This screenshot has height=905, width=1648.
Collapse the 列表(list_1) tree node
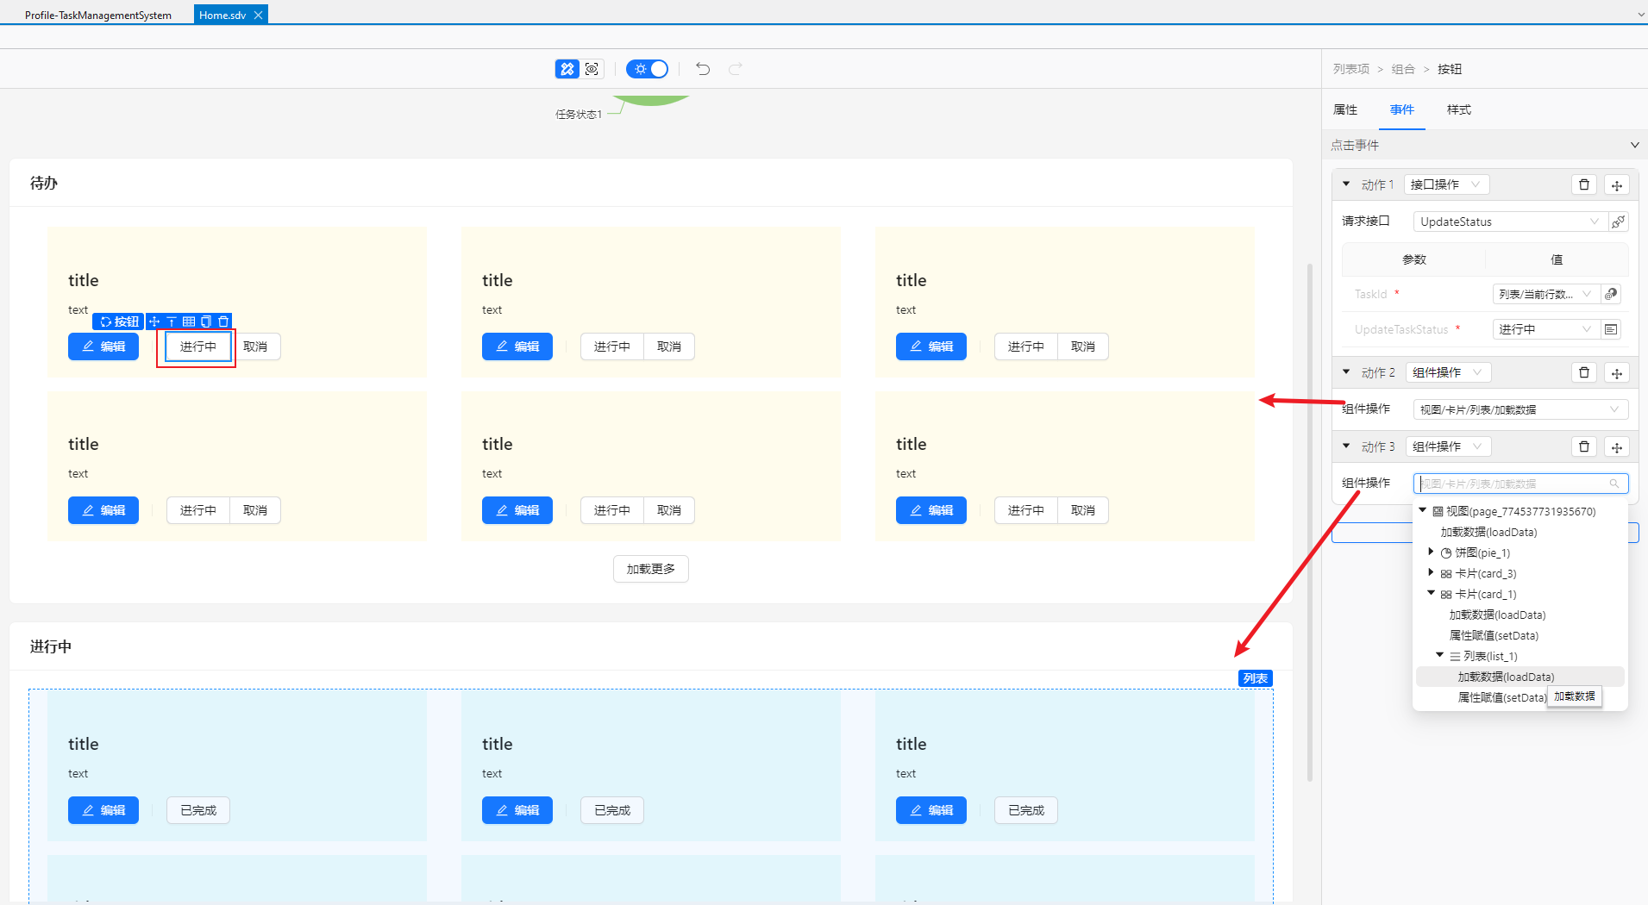pos(1440,655)
